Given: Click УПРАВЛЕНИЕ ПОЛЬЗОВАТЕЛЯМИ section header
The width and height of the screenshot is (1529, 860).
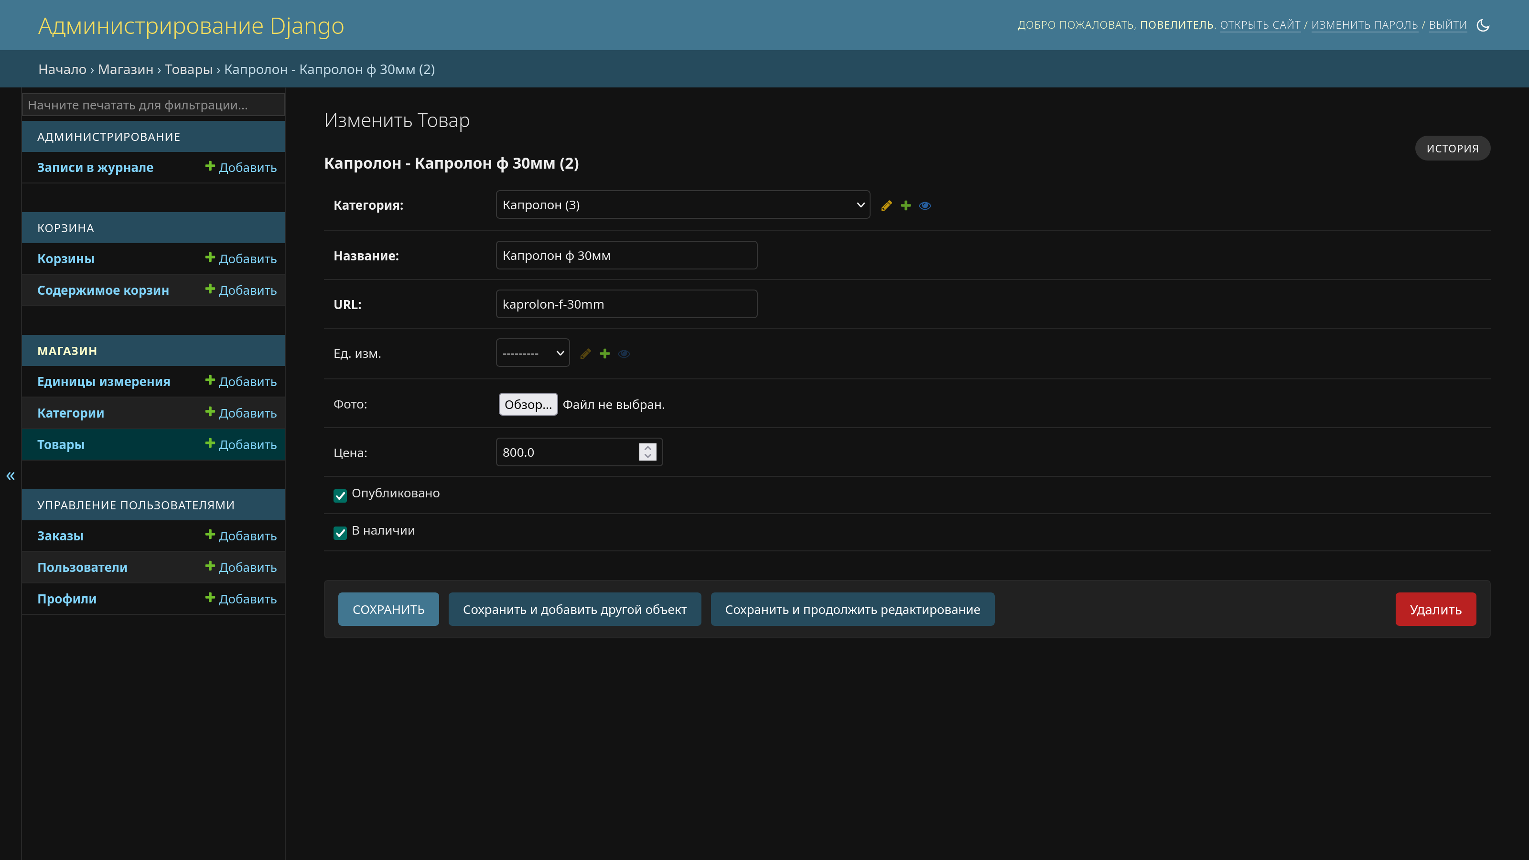Looking at the screenshot, I should coord(136,505).
